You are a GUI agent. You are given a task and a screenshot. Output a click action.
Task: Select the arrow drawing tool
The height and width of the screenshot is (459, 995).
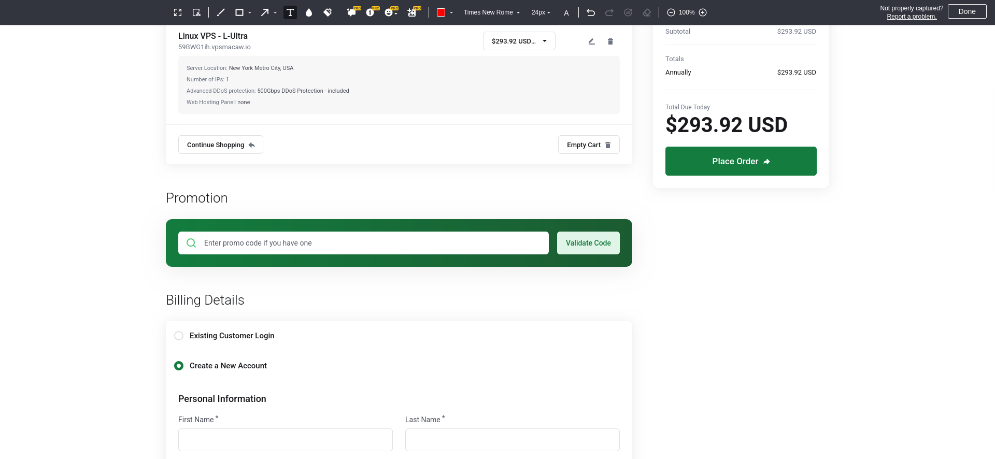tap(265, 12)
